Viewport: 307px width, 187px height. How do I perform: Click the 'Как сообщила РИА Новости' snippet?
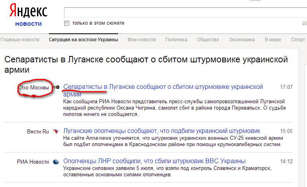point(175,108)
